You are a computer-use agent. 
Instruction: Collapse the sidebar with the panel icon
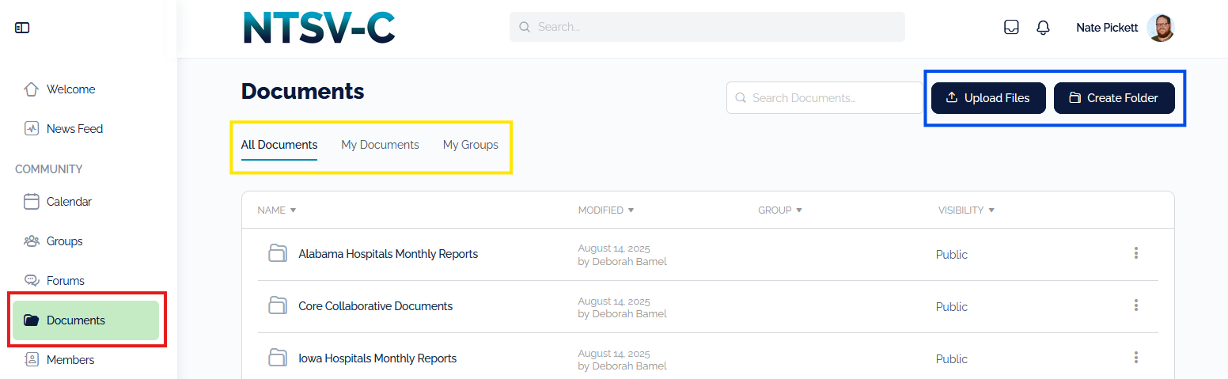tap(22, 28)
